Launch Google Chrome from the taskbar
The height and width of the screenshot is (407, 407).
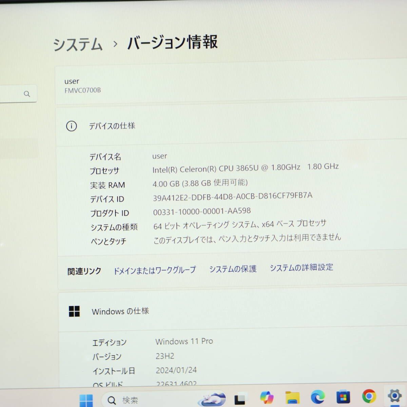point(369,395)
